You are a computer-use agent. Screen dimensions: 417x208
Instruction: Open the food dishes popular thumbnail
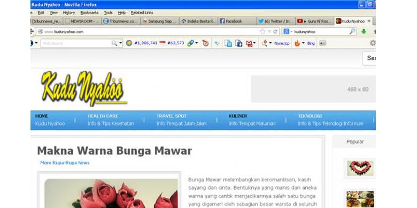360,199
